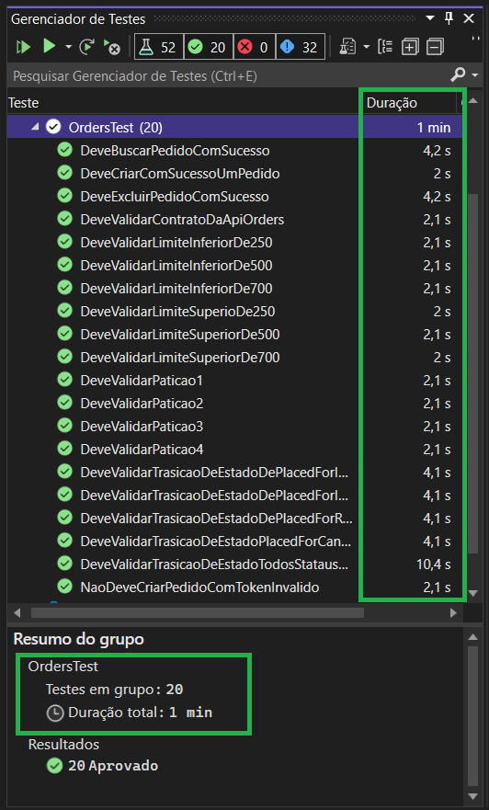Collapse the OrdersTest (20) group

[35, 127]
